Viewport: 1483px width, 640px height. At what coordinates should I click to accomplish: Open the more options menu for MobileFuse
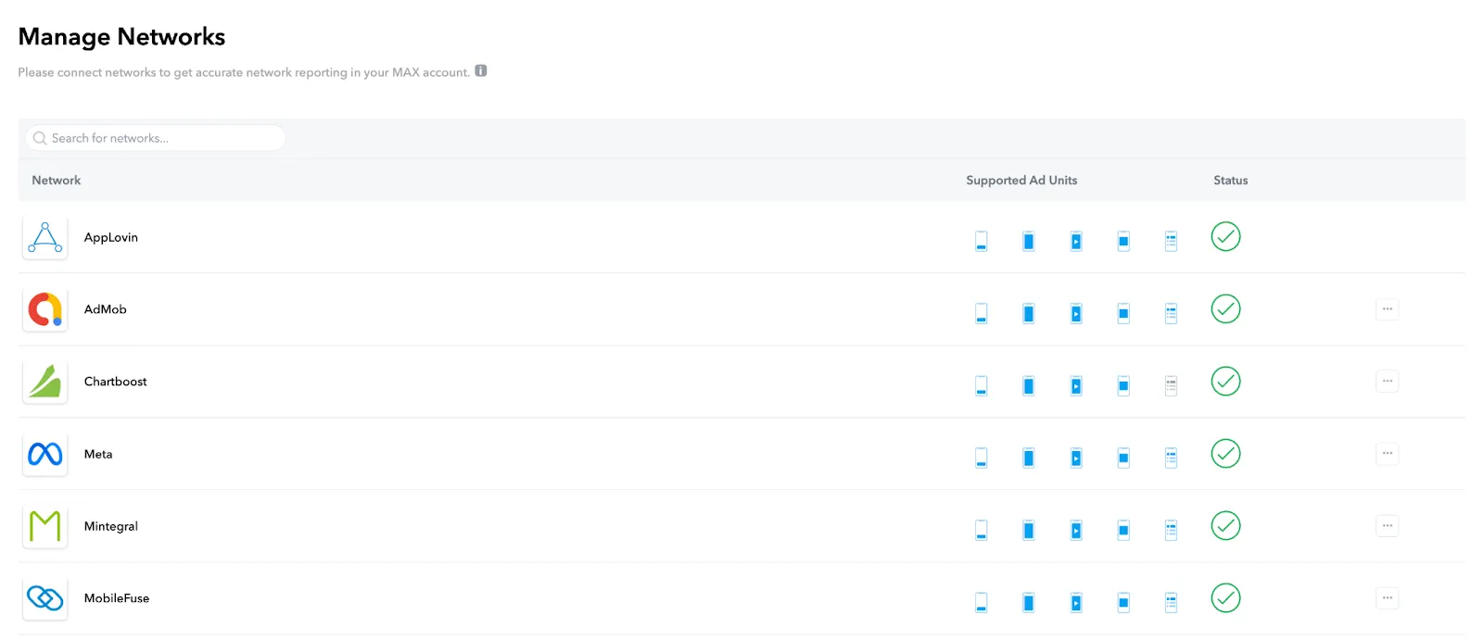coord(1387,597)
